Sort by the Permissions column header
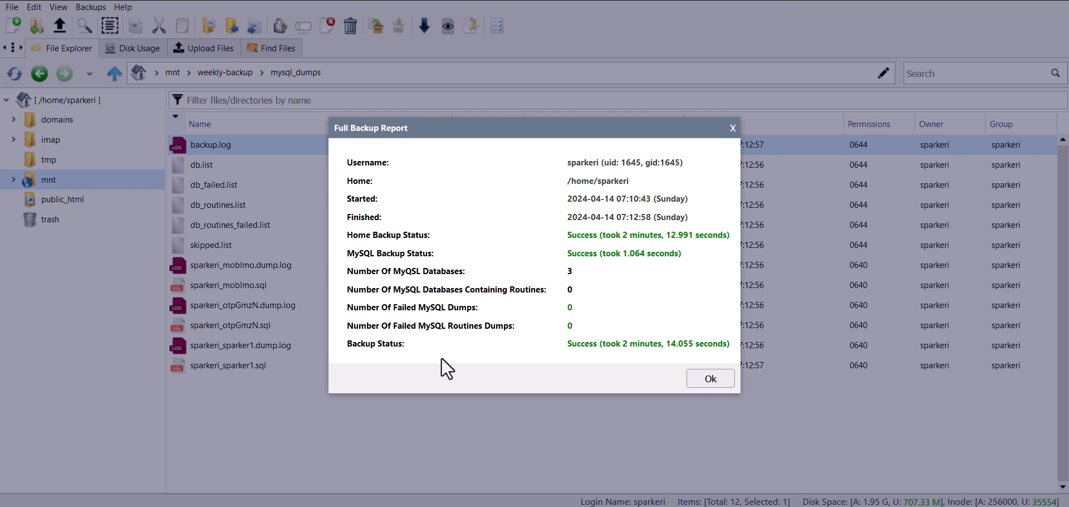Viewport: 1069px width, 507px height. pos(869,124)
